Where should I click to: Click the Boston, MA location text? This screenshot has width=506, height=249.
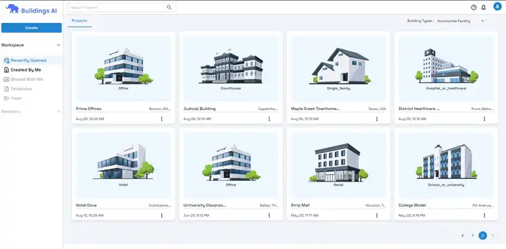click(x=160, y=109)
